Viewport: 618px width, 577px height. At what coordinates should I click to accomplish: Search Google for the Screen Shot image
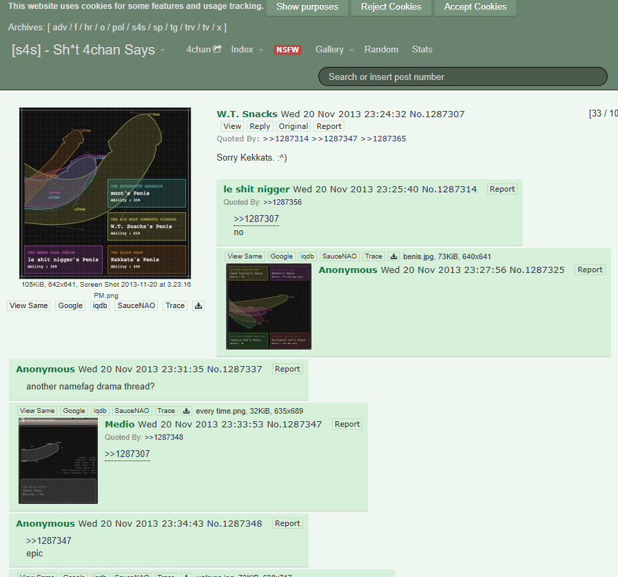70,305
